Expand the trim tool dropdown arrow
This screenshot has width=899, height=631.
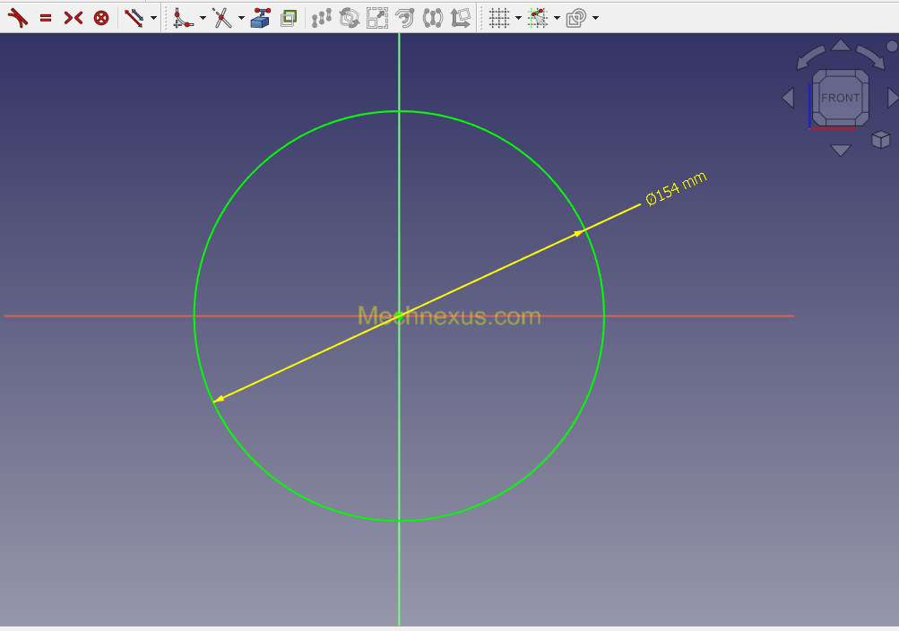241,18
